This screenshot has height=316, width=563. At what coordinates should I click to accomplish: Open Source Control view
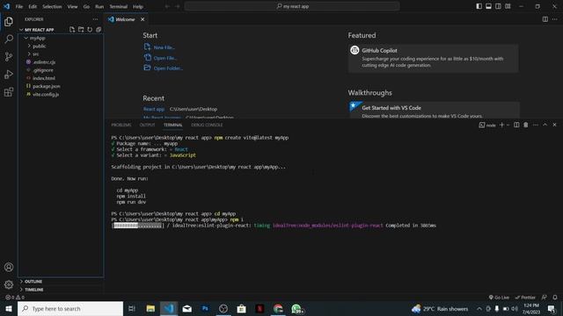[x=9, y=56]
